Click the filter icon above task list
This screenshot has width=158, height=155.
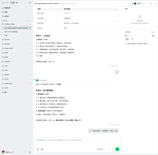click(x=30, y=21)
